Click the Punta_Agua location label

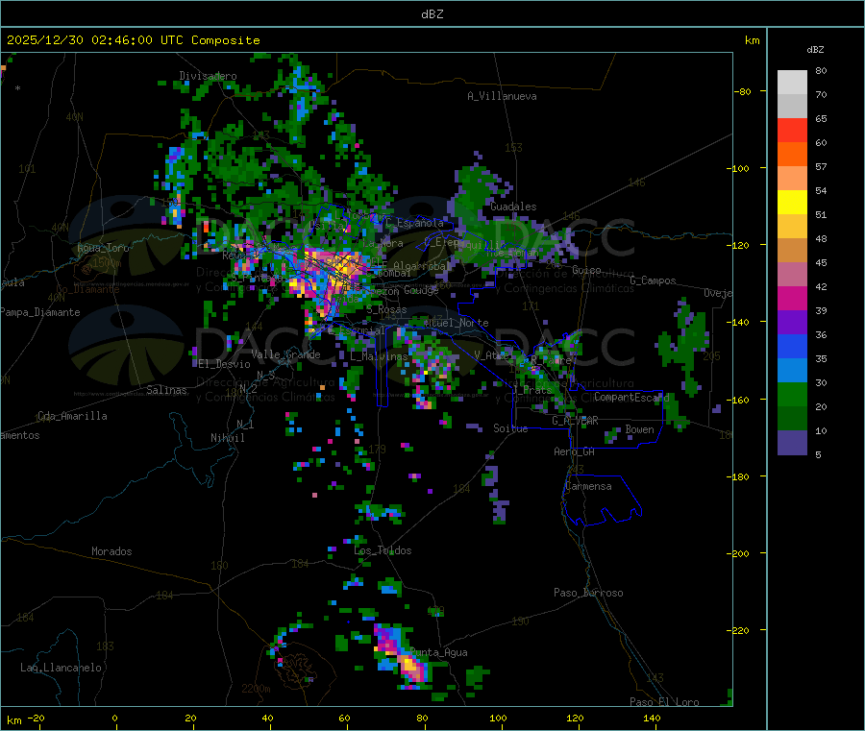click(x=438, y=653)
